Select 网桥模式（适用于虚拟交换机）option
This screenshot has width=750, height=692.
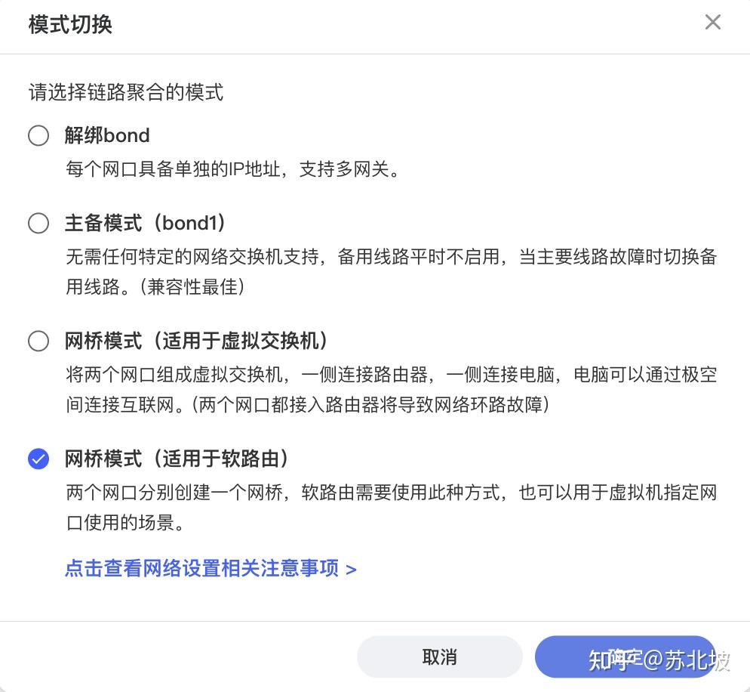38,341
